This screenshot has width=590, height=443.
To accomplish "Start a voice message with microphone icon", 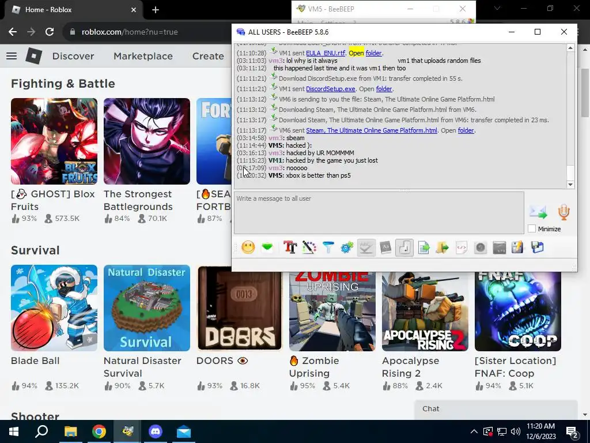I will coord(563,212).
